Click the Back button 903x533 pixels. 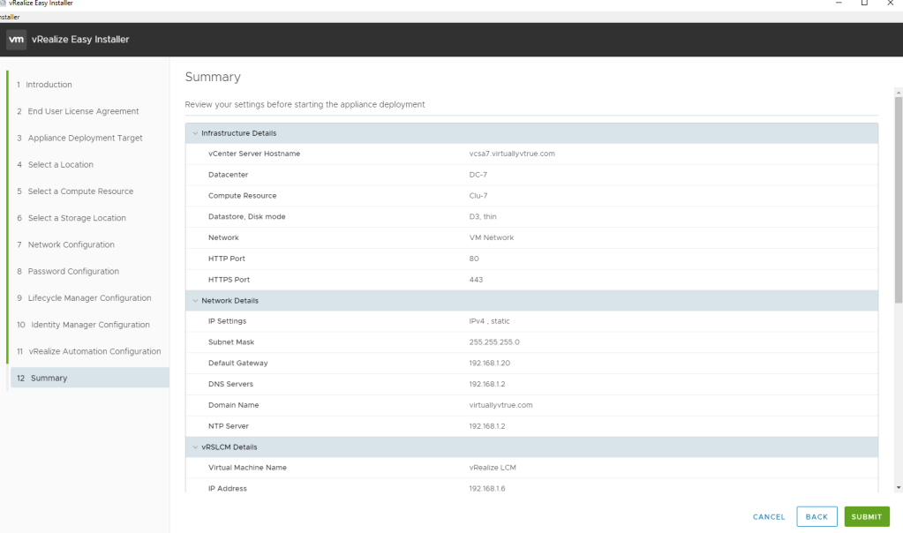[x=816, y=516]
